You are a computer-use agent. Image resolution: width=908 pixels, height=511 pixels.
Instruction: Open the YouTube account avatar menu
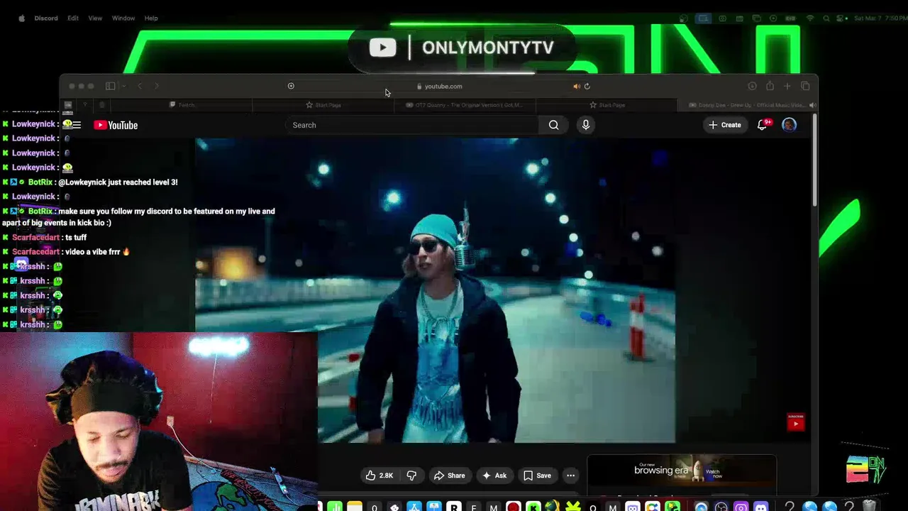click(x=789, y=125)
